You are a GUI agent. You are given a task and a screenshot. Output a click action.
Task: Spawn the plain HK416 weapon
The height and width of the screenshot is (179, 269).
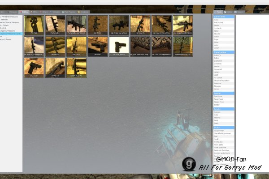(x=140, y=25)
